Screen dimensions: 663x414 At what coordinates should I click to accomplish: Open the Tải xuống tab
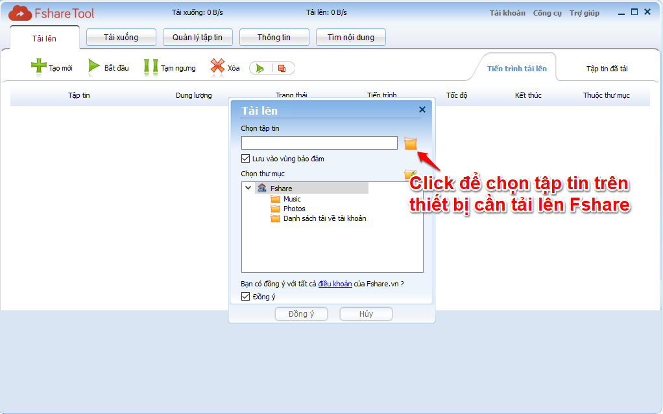[x=121, y=37]
